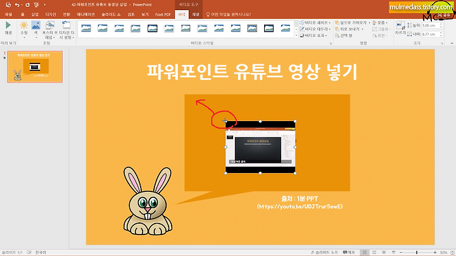456x256 pixels.
Task: Collapse the ribbon with the chevron
Action: [x=452, y=43]
